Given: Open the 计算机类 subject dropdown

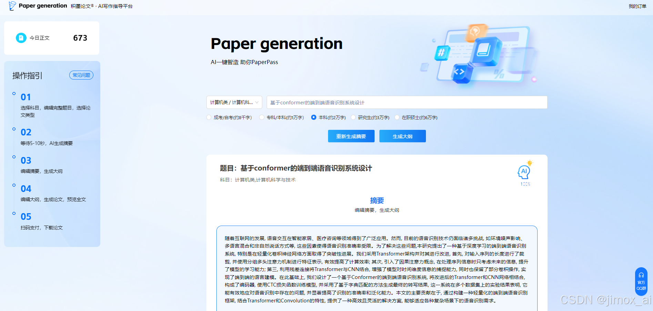Looking at the screenshot, I should coord(234,102).
